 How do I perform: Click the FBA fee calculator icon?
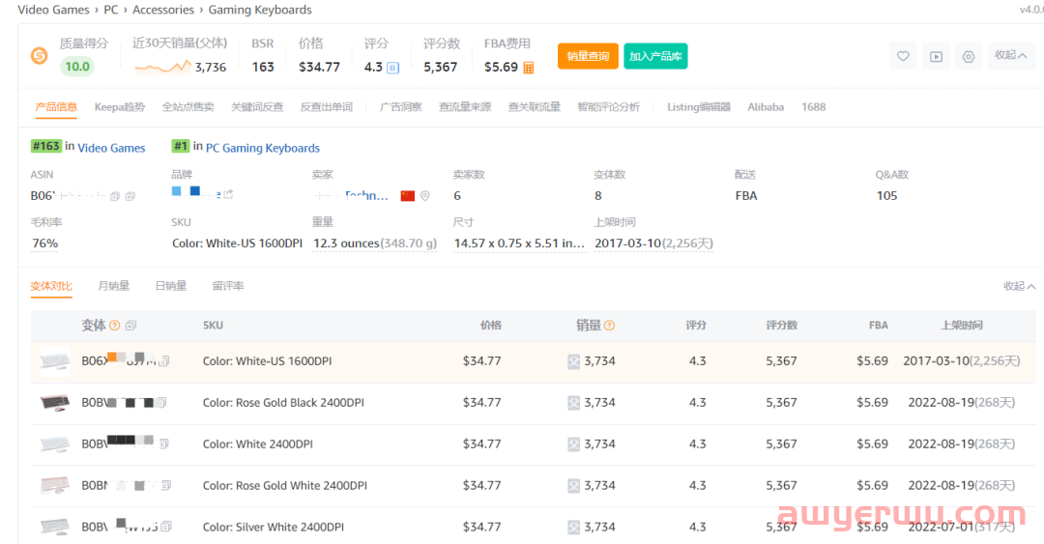529,68
